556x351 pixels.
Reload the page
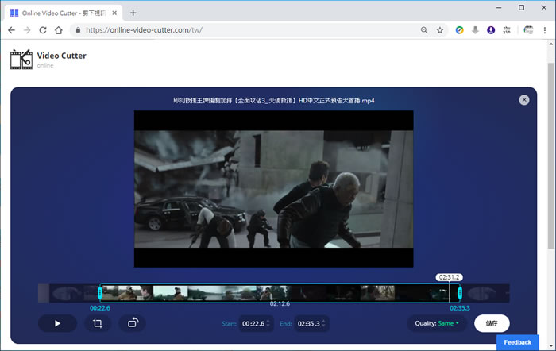[x=43, y=30]
